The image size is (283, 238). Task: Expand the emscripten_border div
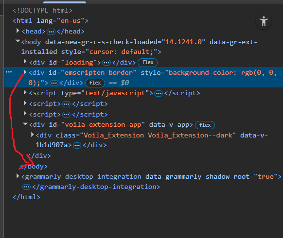(25, 72)
